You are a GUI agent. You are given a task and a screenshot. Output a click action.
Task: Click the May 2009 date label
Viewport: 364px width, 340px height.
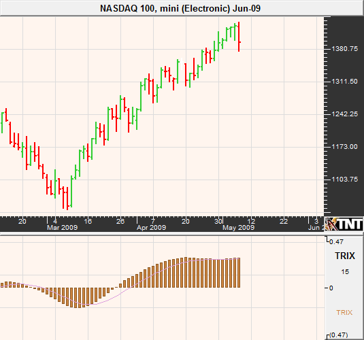click(239, 227)
